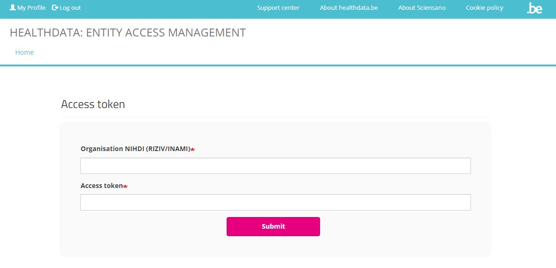Focus the Access token input field
Viewport: 556px width, 268px height.
(x=275, y=203)
